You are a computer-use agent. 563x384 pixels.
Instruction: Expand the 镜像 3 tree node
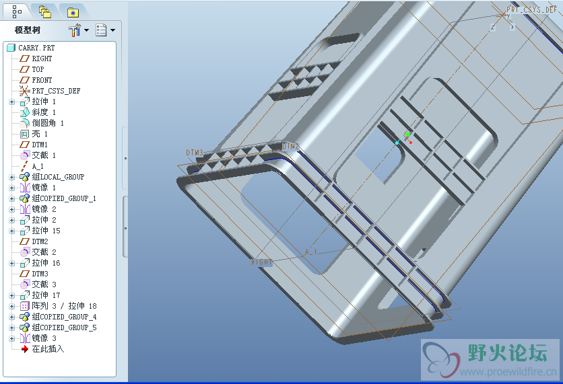point(12,338)
